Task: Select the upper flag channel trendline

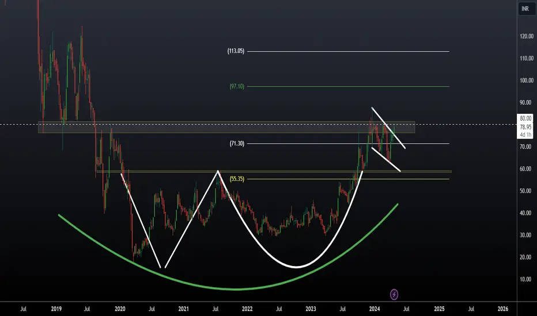Action: click(x=388, y=128)
